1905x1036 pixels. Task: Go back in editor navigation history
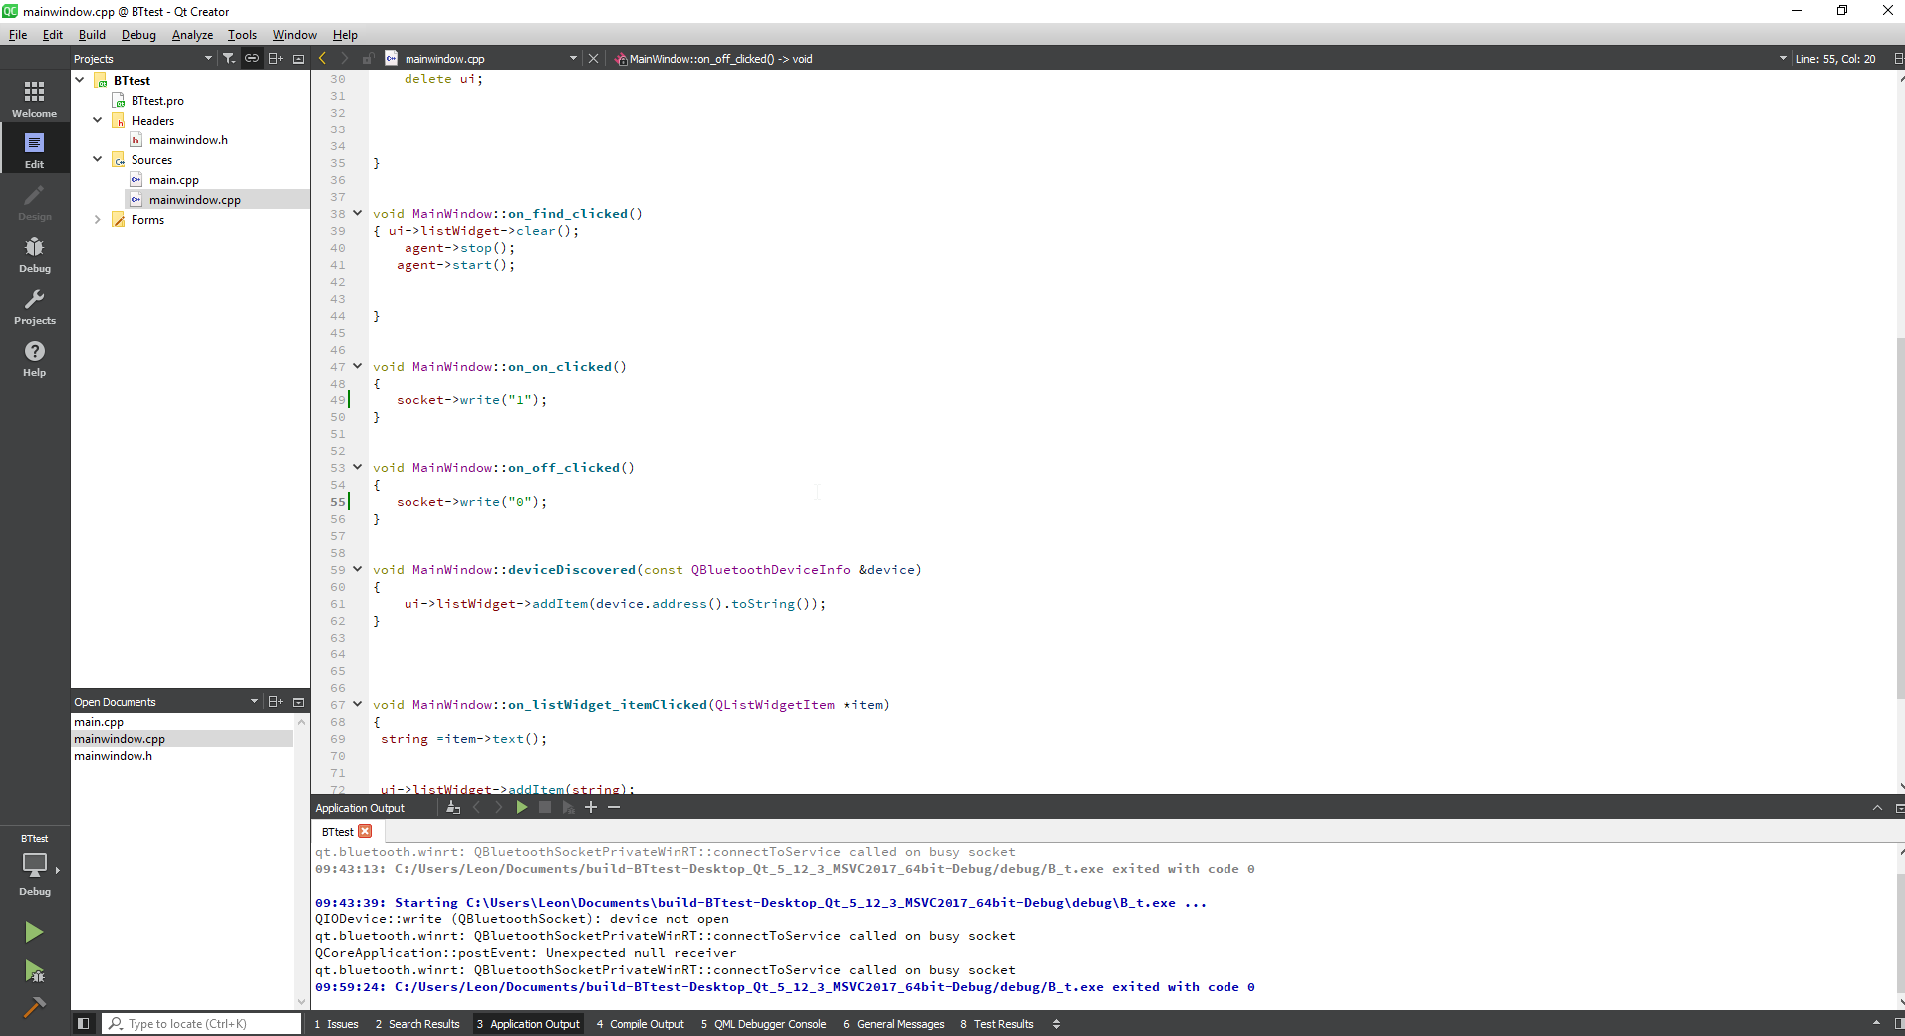[x=322, y=58]
